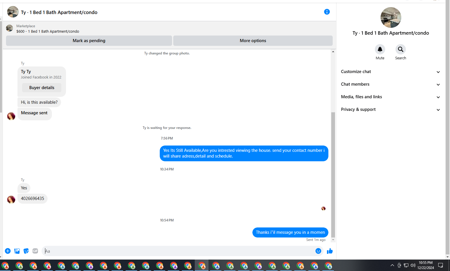Open the GIF picker

(x=35, y=251)
